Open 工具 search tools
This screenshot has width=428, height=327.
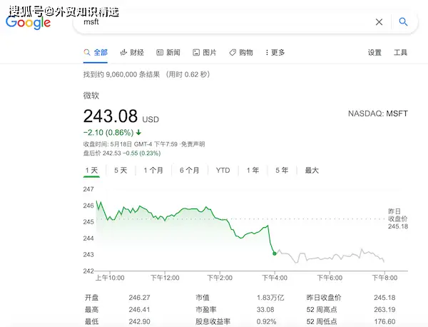[400, 52]
